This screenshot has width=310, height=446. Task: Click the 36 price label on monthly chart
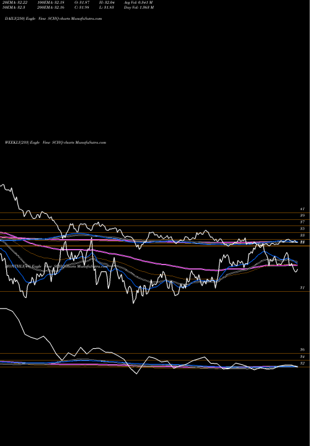(x=303, y=349)
